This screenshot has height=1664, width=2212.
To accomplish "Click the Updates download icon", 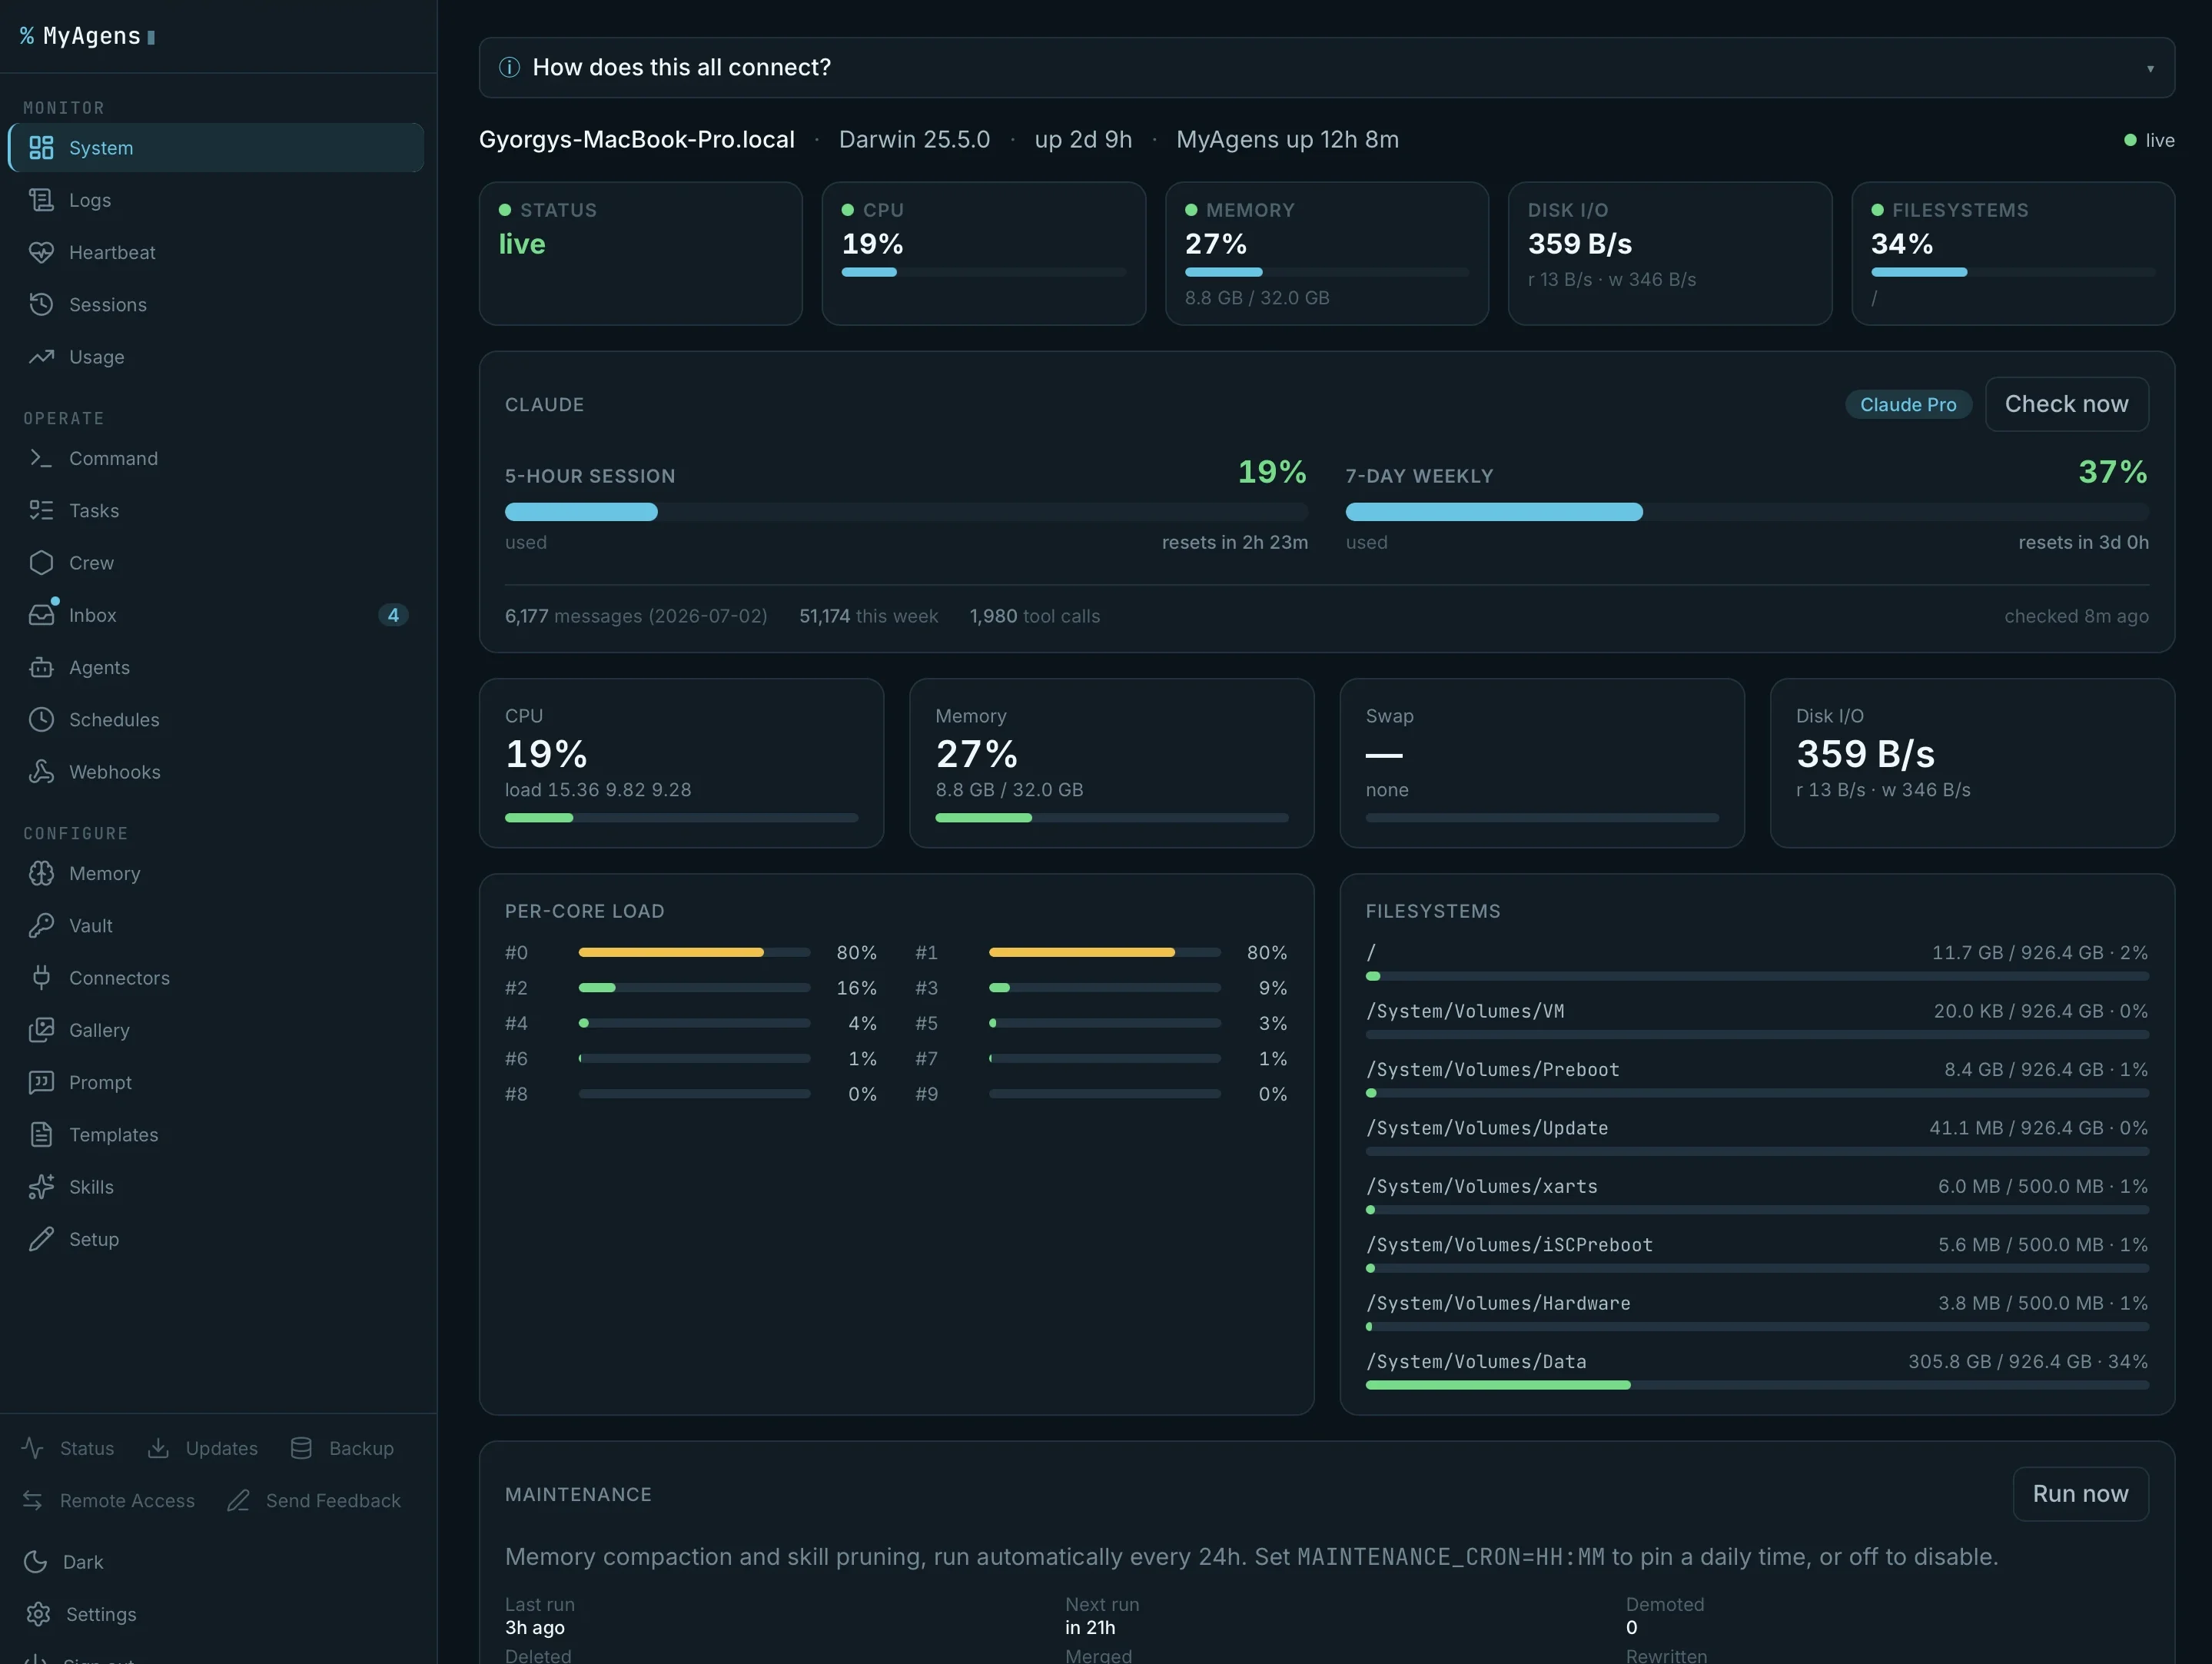I will click(x=158, y=1448).
